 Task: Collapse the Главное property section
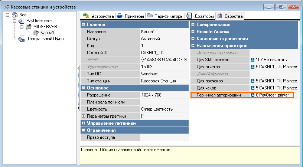(x=83, y=24)
